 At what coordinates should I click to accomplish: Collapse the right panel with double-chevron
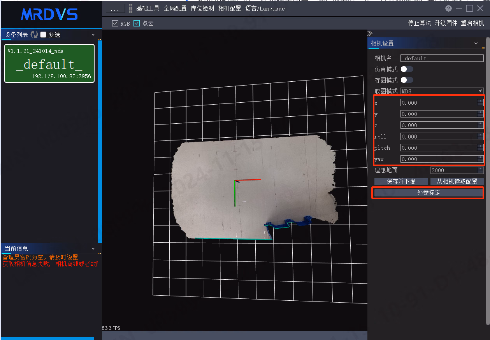(x=370, y=33)
